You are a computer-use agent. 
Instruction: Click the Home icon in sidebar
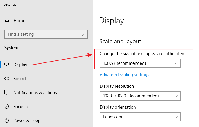[7, 21]
